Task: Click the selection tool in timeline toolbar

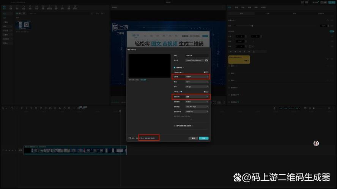Action: click(3, 108)
